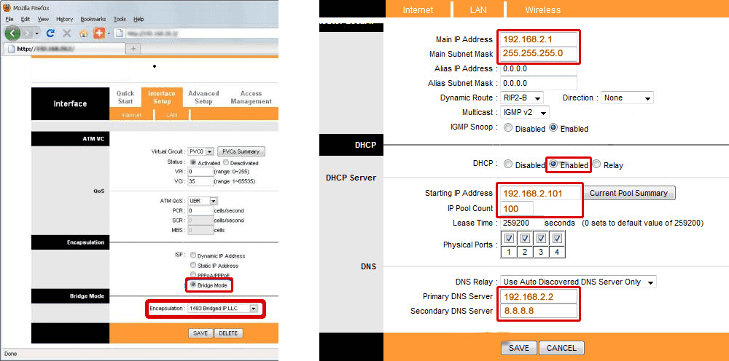Select the Bridge Mode radio button

[x=193, y=285]
